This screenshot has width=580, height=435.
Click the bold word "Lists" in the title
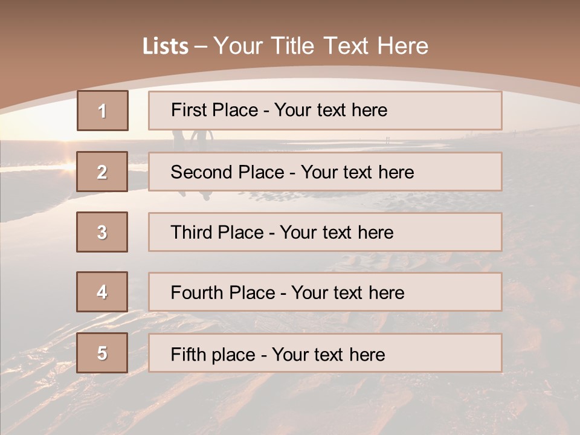[165, 47]
